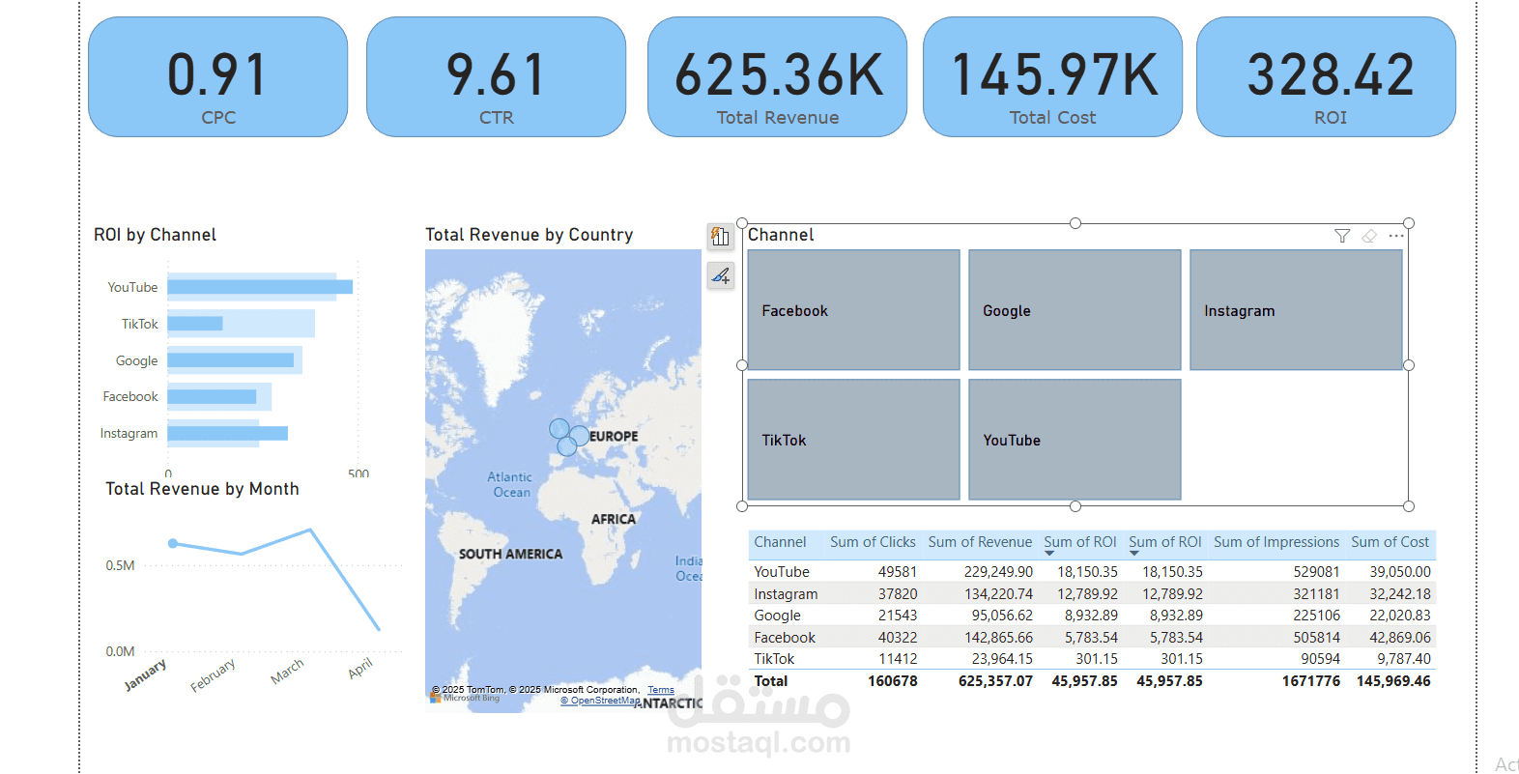Select the Google slicer tile
Screen dimensions: 1519x774
click(x=1075, y=310)
